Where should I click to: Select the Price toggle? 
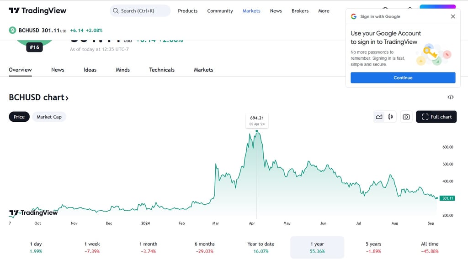pyautogui.click(x=19, y=117)
